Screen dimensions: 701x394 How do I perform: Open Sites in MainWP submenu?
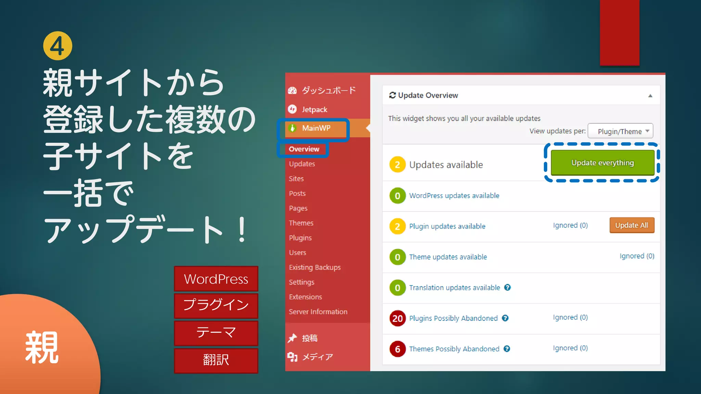pos(296,179)
